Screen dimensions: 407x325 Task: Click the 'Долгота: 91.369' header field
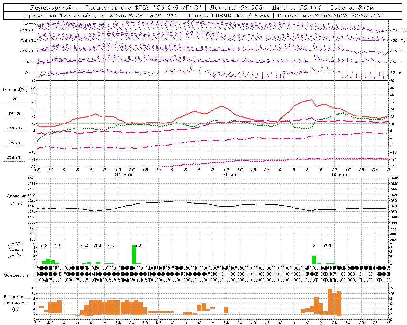click(x=237, y=8)
